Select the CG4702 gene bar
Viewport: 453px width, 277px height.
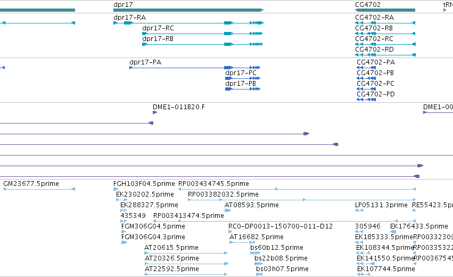385,10
